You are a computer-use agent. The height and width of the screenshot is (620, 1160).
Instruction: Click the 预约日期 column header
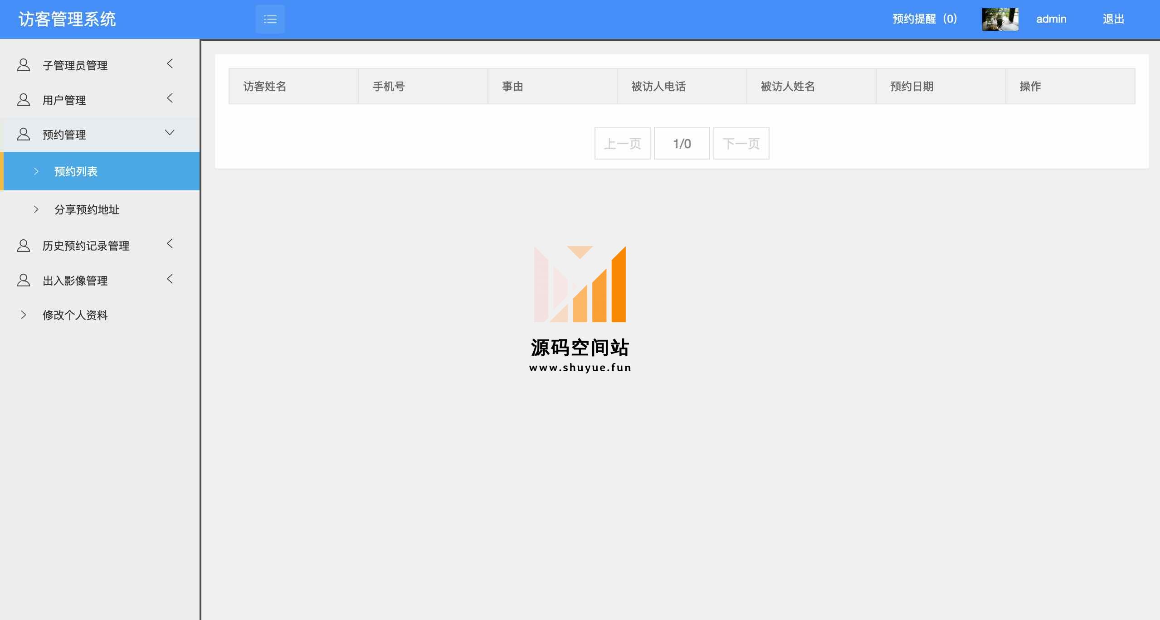(x=941, y=86)
